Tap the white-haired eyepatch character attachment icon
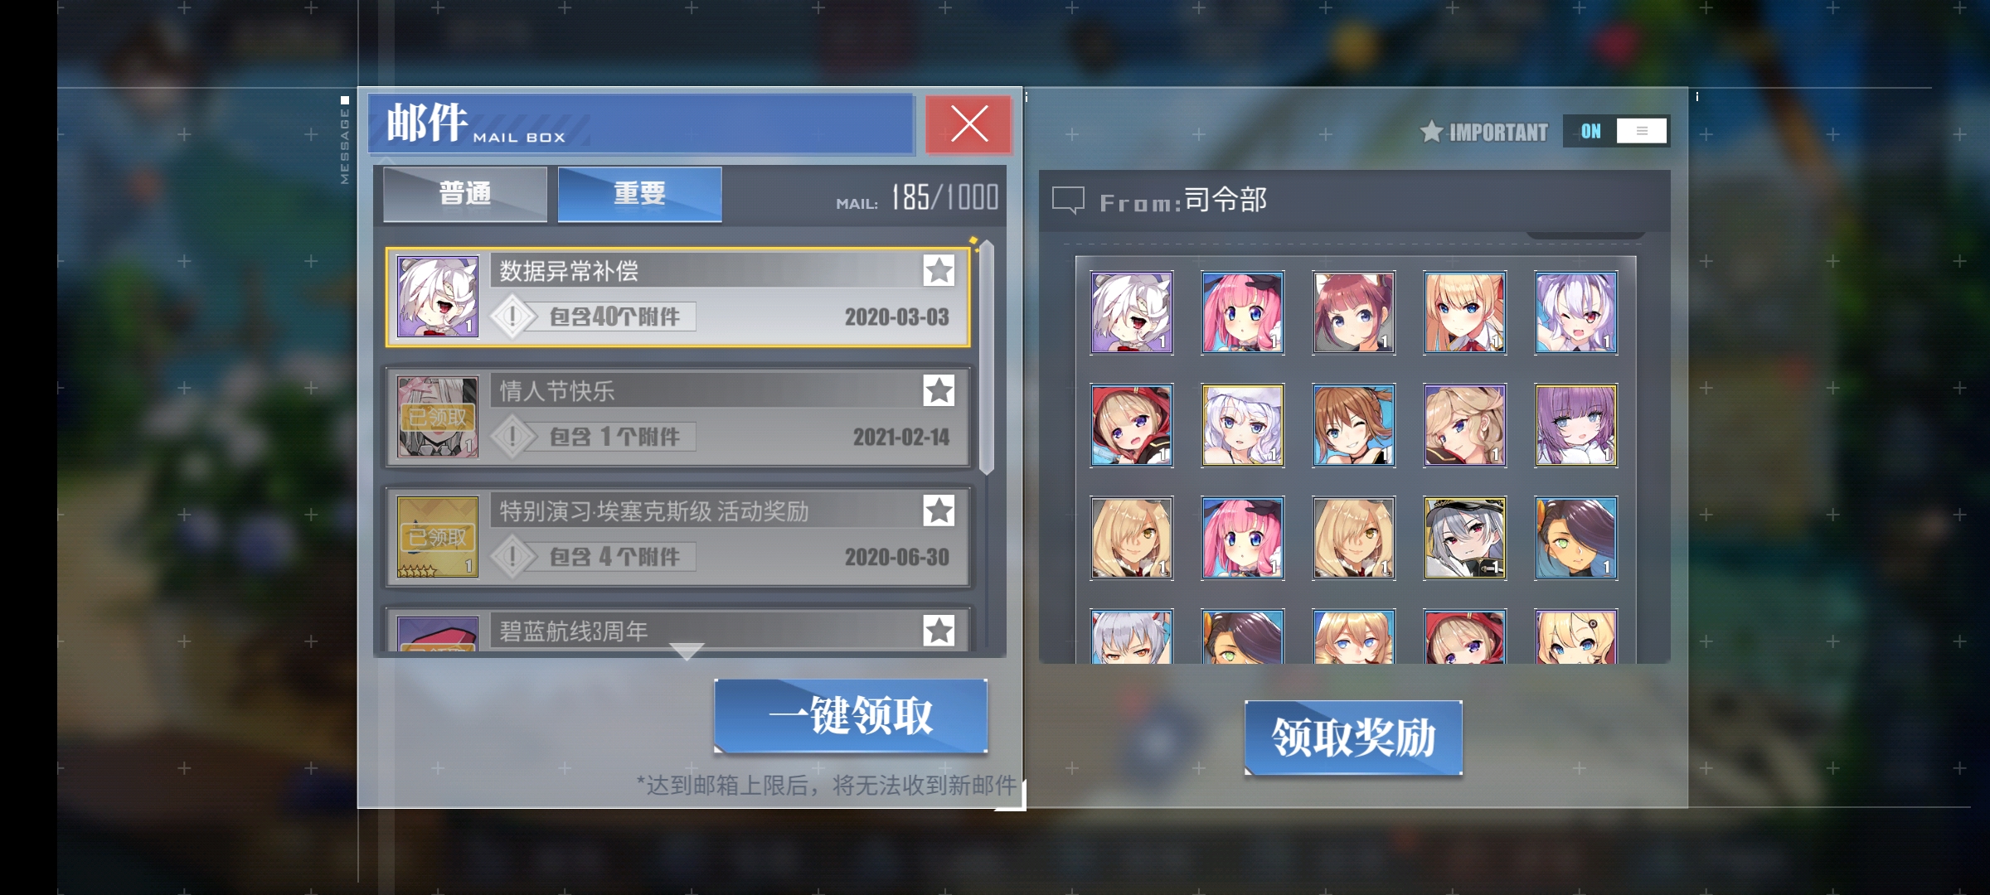The image size is (1990, 895). coord(1131,312)
